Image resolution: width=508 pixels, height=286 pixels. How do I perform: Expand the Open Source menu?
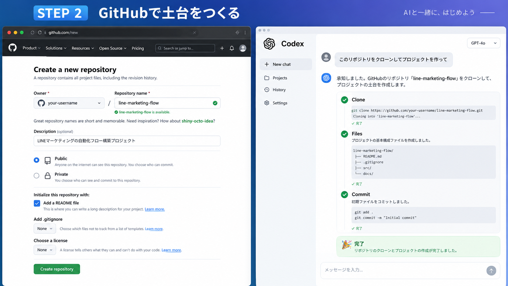pos(113,48)
